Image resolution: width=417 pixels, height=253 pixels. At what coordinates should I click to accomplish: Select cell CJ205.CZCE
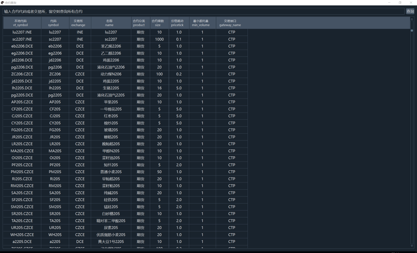pyautogui.click(x=22, y=116)
